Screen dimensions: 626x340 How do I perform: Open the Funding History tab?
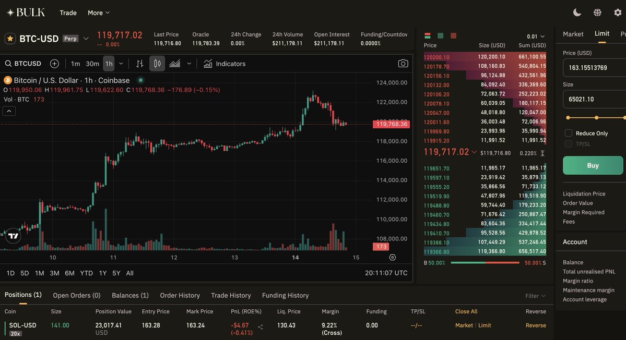pyautogui.click(x=286, y=295)
